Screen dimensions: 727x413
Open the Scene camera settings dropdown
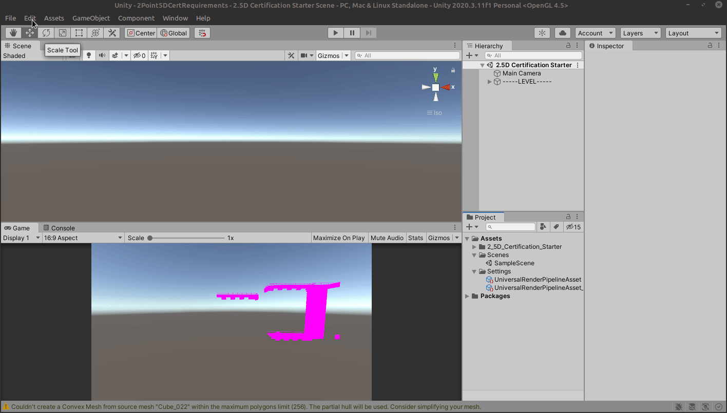pyautogui.click(x=307, y=55)
